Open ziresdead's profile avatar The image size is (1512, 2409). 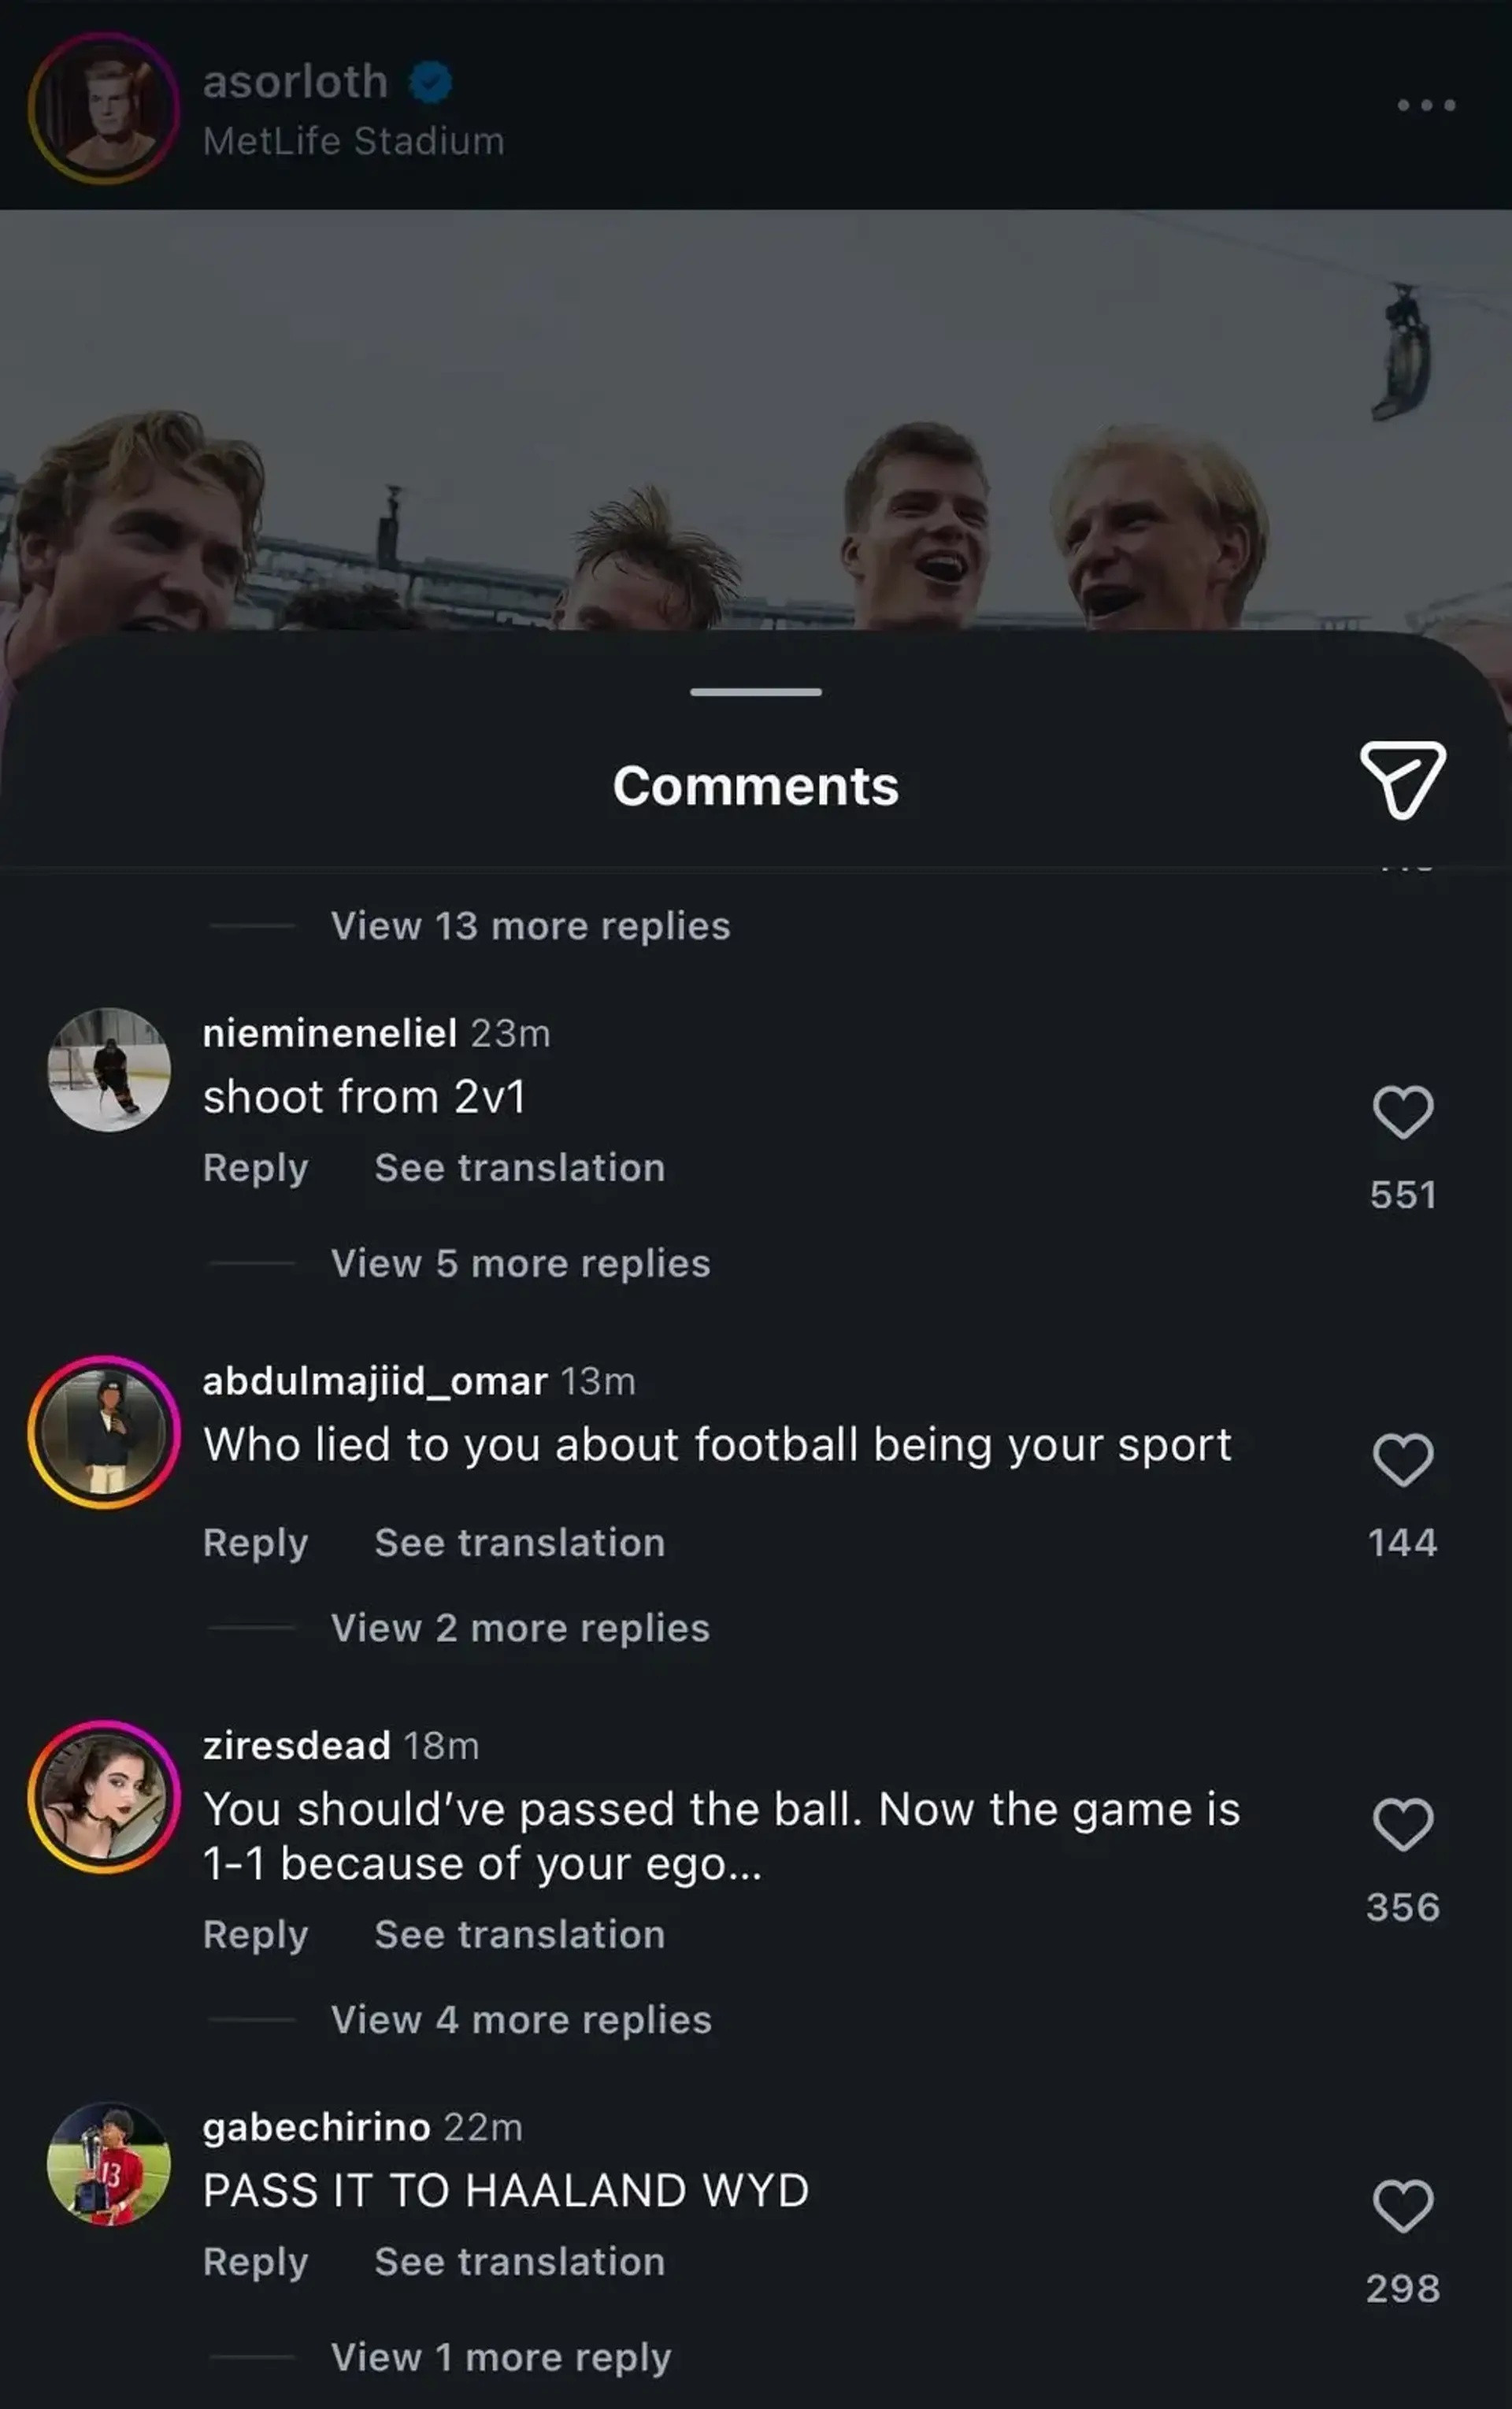click(104, 1797)
